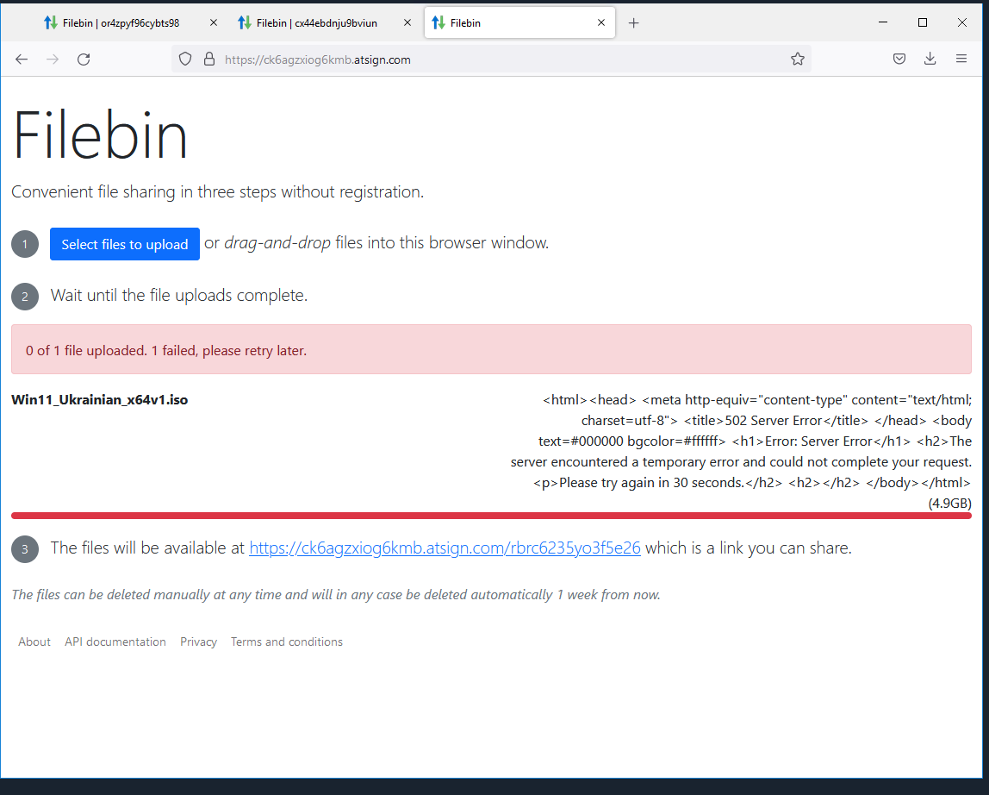Click the forward navigation arrow
The image size is (989, 795).
point(53,59)
